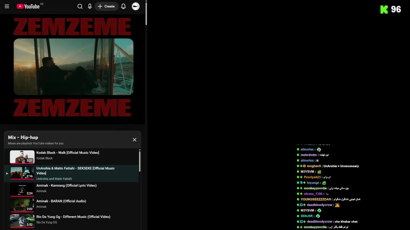Click the ZEMZEME video player frame
Viewport: 410px width, 230px height.
coord(73,69)
